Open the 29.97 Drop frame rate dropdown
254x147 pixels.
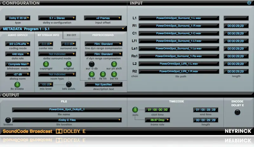point(157,120)
